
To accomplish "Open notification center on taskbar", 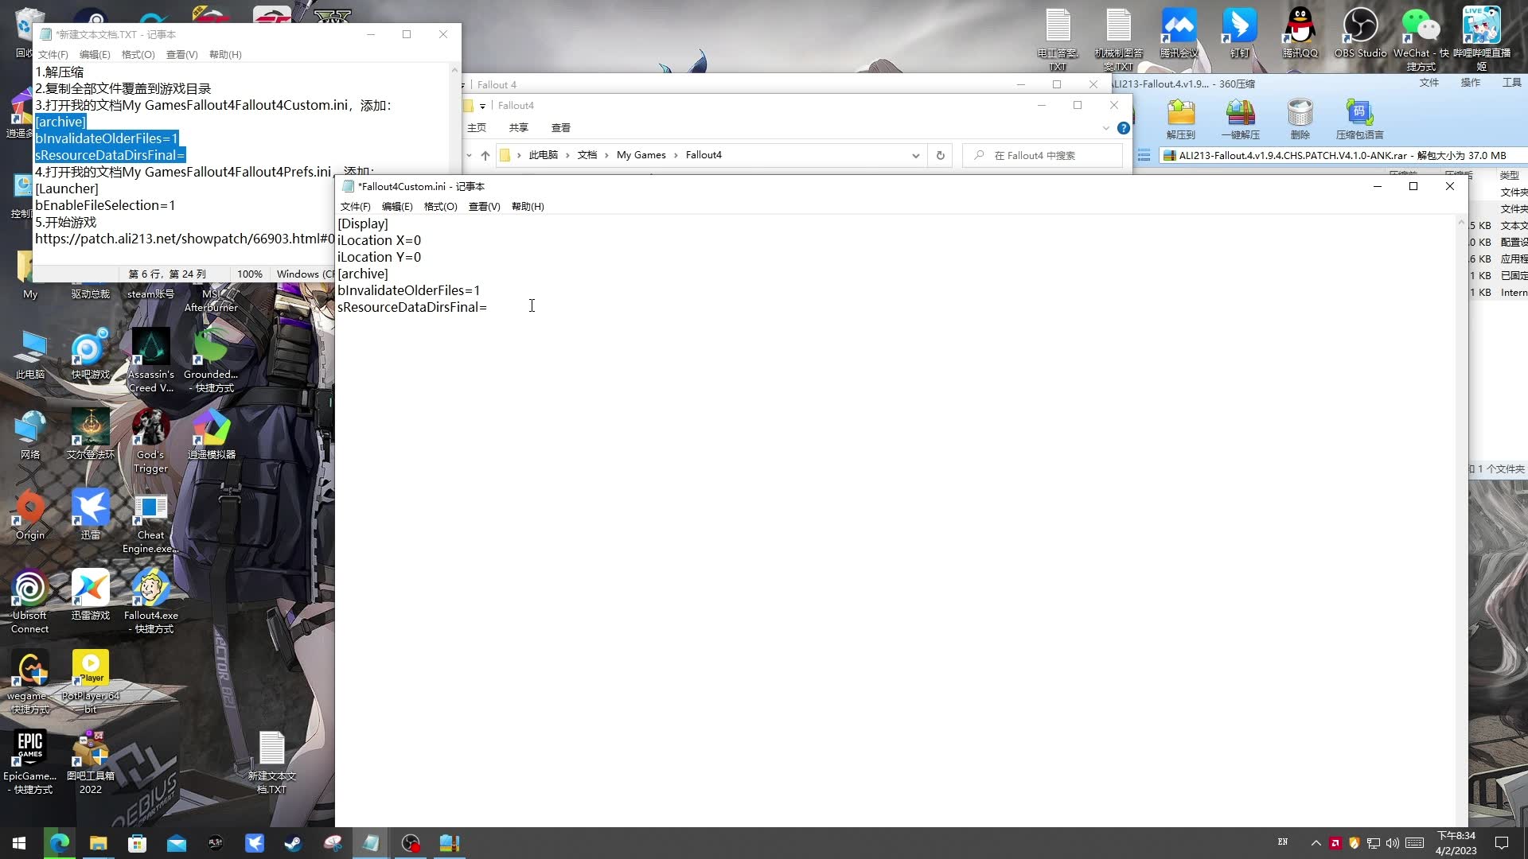I will coord(1502,843).
